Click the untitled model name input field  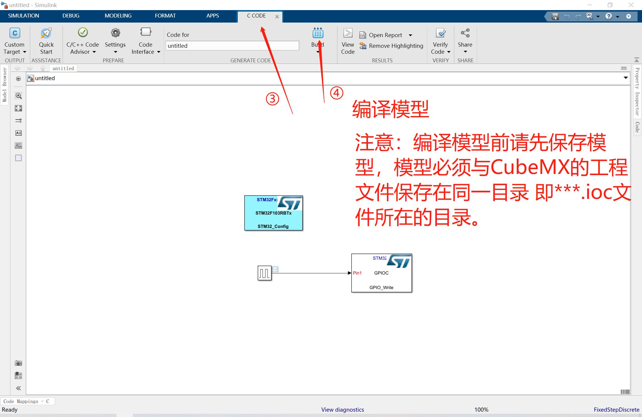[x=232, y=45]
